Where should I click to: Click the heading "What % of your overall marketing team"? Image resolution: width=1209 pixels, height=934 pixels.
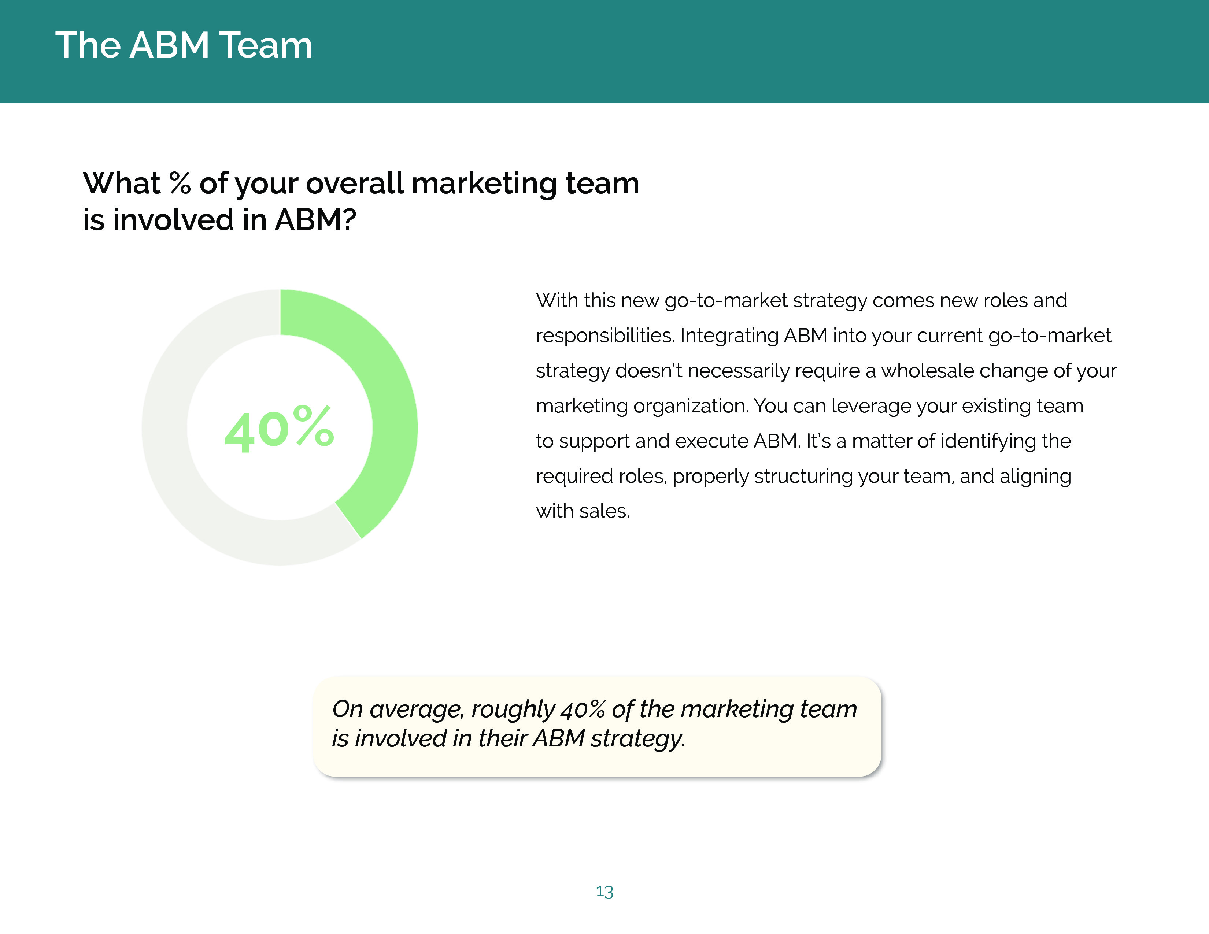[x=361, y=183]
